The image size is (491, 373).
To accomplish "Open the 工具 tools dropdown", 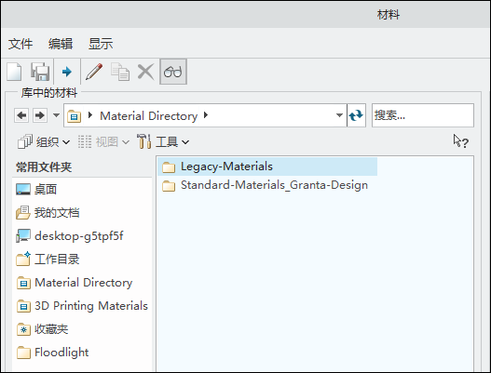I will click(x=163, y=141).
